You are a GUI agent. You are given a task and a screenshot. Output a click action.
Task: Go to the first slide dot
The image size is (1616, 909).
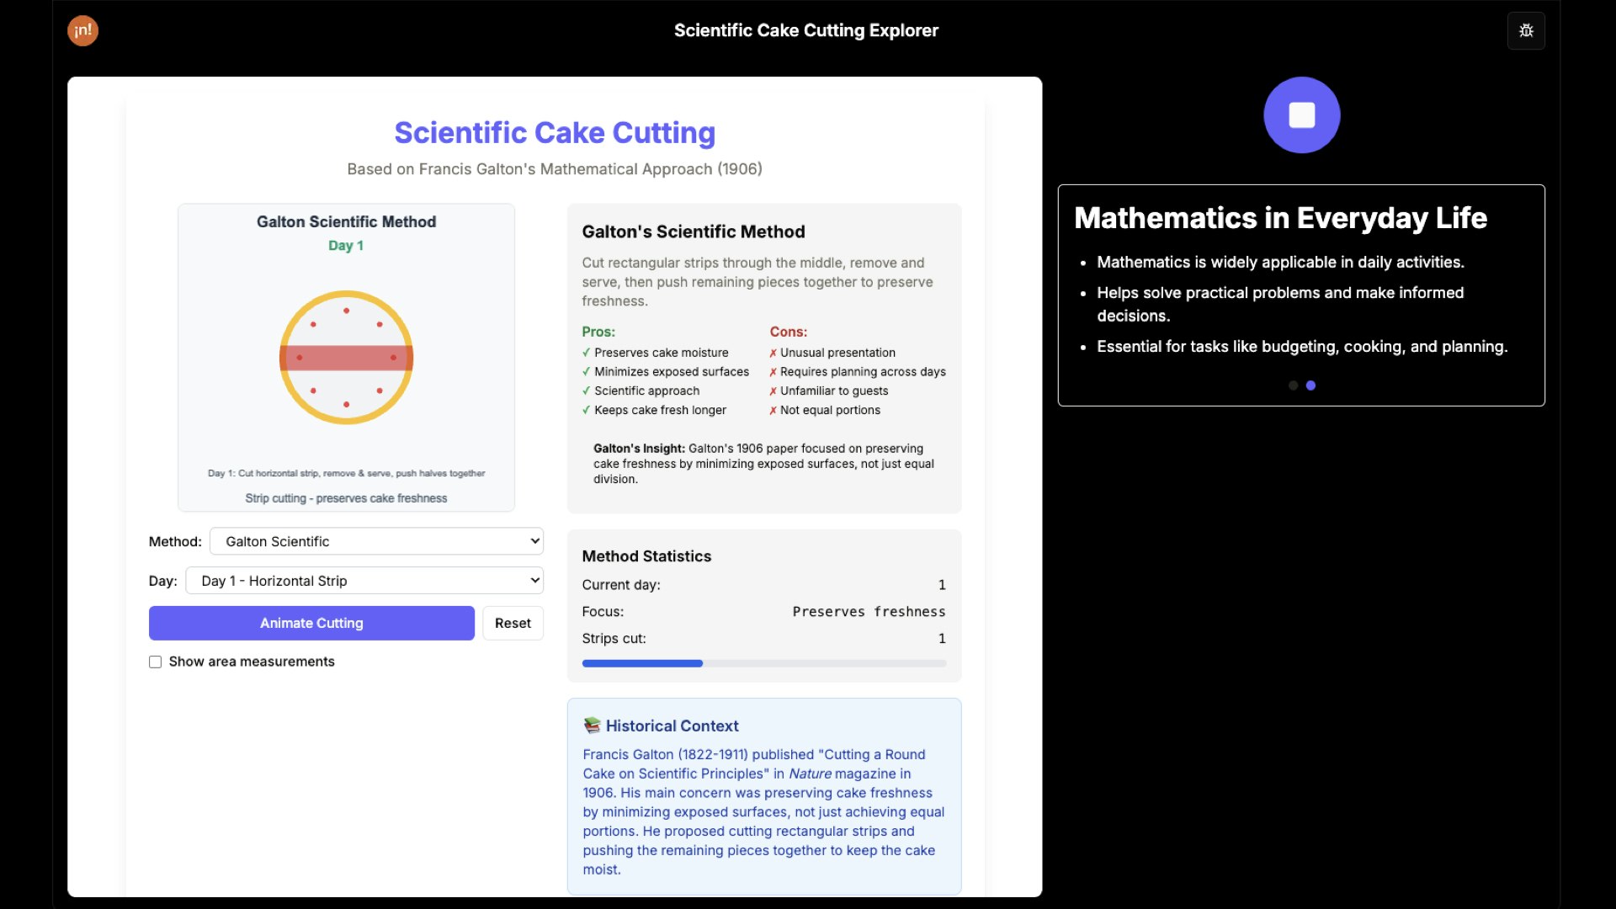click(x=1293, y=385)
